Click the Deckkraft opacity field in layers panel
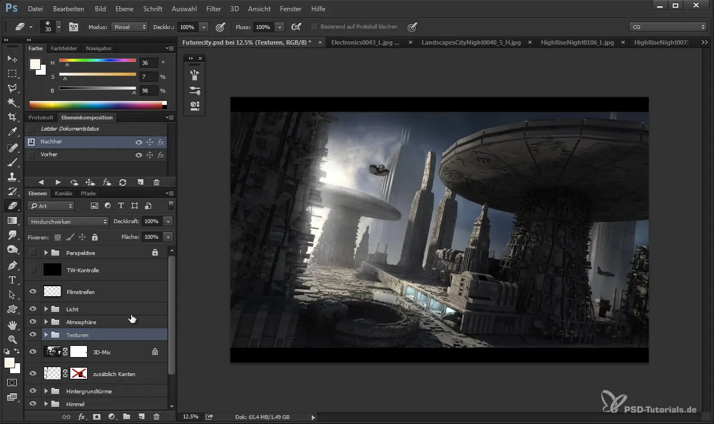 (151, 221)
